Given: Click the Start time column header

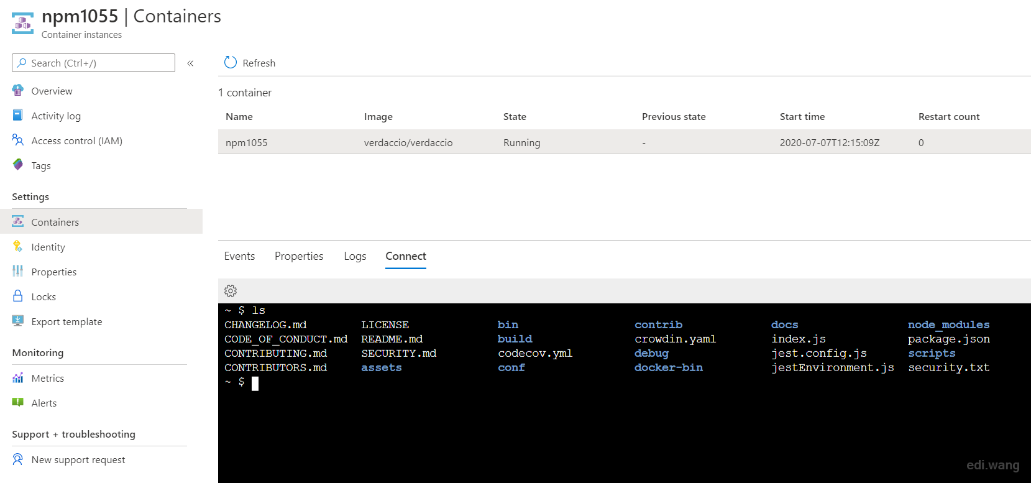Looking at the screenshot, I should [802, 116].
